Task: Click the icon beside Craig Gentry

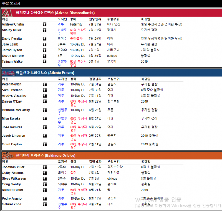Action: tap(45, 184)
